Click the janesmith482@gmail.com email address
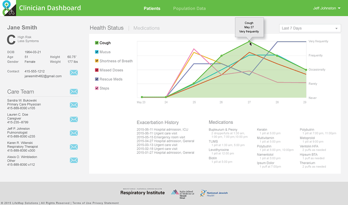 click(x=43, y=76)
